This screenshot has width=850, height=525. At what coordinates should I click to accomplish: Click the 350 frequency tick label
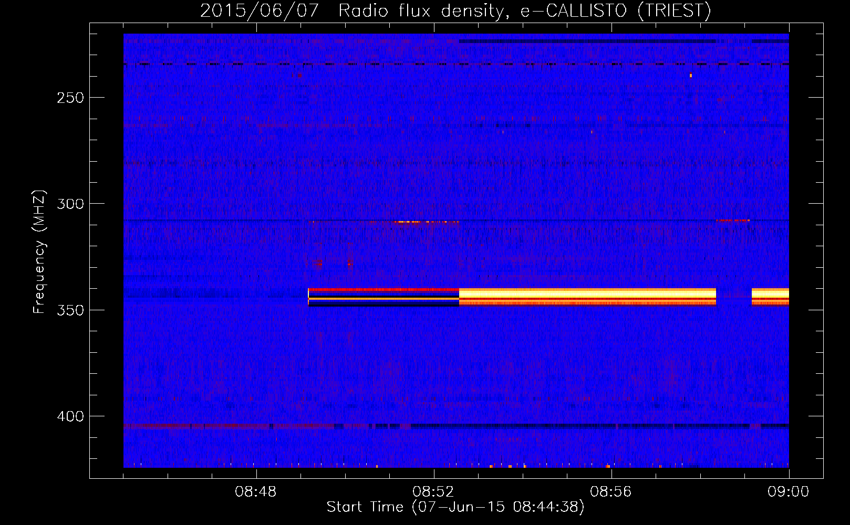[x=70, y=310]
